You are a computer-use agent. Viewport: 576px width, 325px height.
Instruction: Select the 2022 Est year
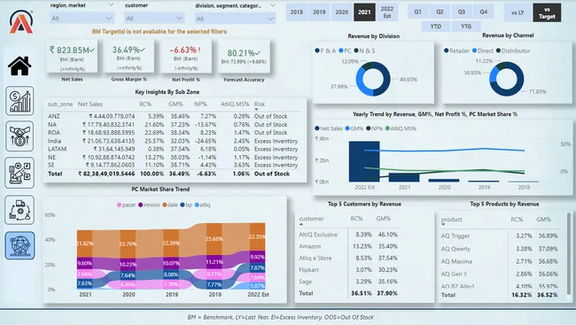coord(387,12)
